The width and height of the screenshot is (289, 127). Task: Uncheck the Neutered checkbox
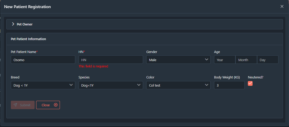[250, 83]
